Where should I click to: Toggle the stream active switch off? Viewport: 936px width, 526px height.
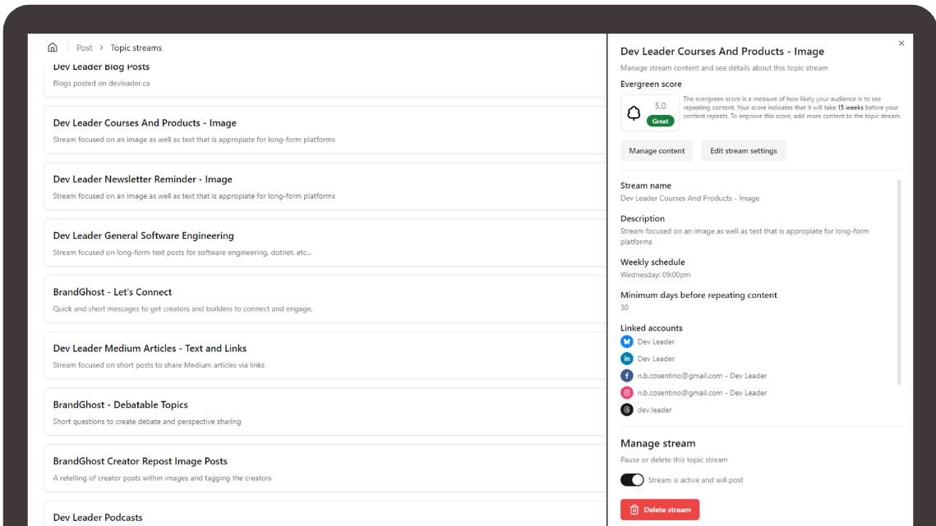click(x=632, y=479)
